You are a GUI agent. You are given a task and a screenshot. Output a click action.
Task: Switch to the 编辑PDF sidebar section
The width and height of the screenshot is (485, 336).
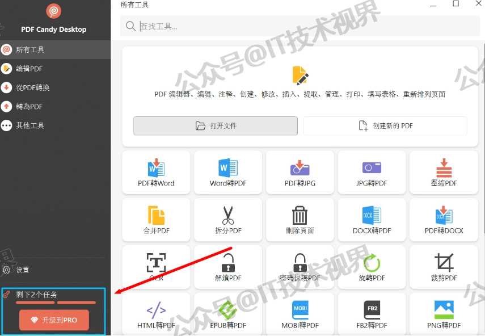[x=55, y=69]
